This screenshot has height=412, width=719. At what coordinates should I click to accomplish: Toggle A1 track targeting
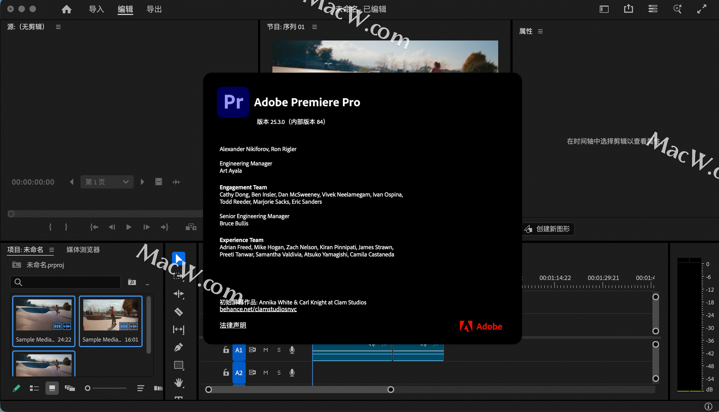(x=239, y=351)
